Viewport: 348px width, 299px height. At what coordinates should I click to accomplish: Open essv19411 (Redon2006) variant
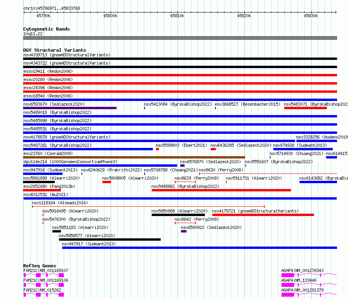coord(48,71)
